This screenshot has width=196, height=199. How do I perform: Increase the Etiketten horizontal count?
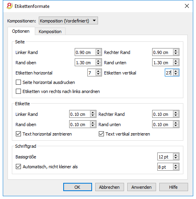pos(98,71)
